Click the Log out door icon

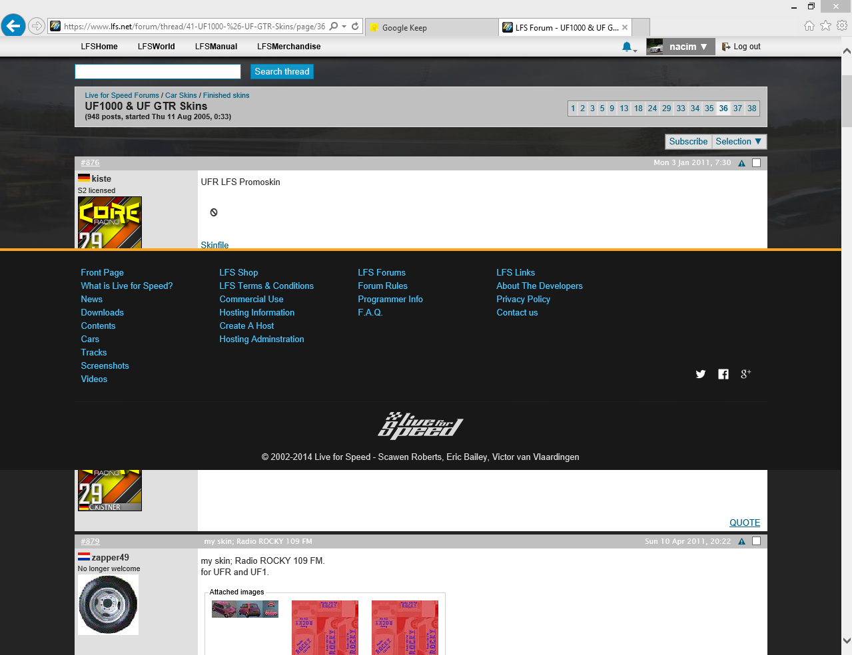[726, 47]
